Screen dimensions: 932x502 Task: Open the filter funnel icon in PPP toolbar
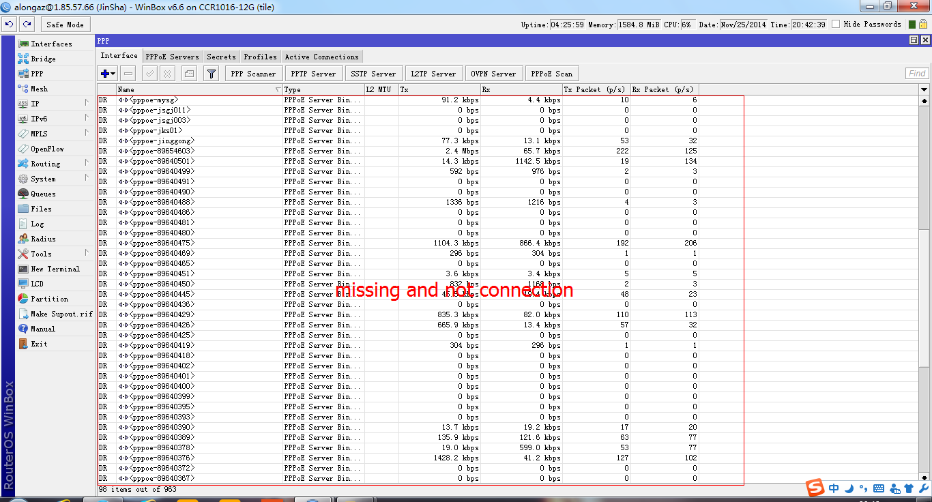pos(212,74)
